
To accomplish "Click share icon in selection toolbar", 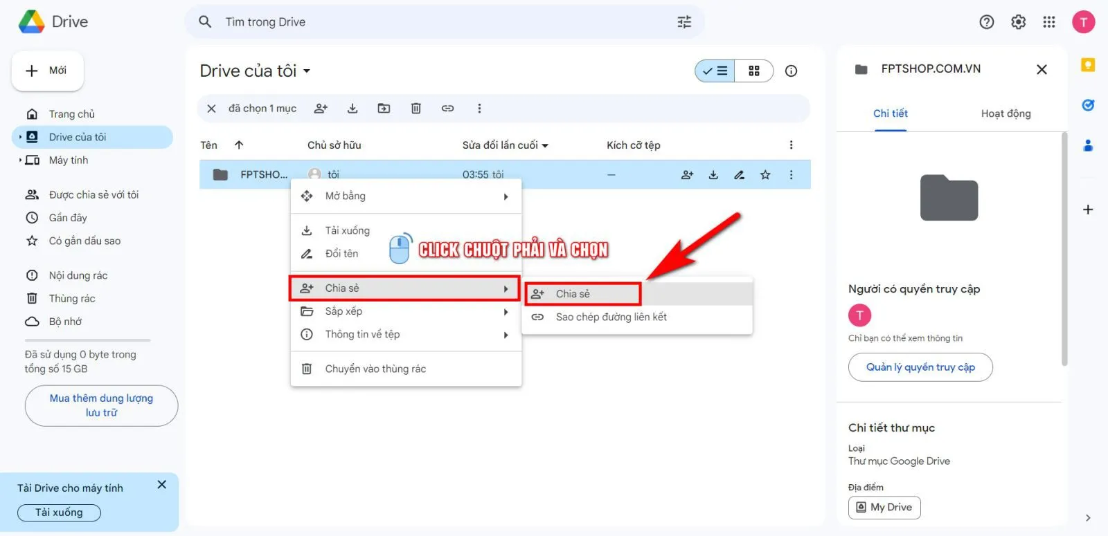I will click(321, 109).
